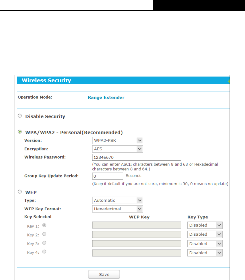Click the 'Keep it default' hint text
245x280 pixels.
coord(160,184)
